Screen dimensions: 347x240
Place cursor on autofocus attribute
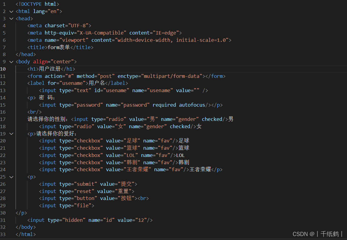click(192, 105)
